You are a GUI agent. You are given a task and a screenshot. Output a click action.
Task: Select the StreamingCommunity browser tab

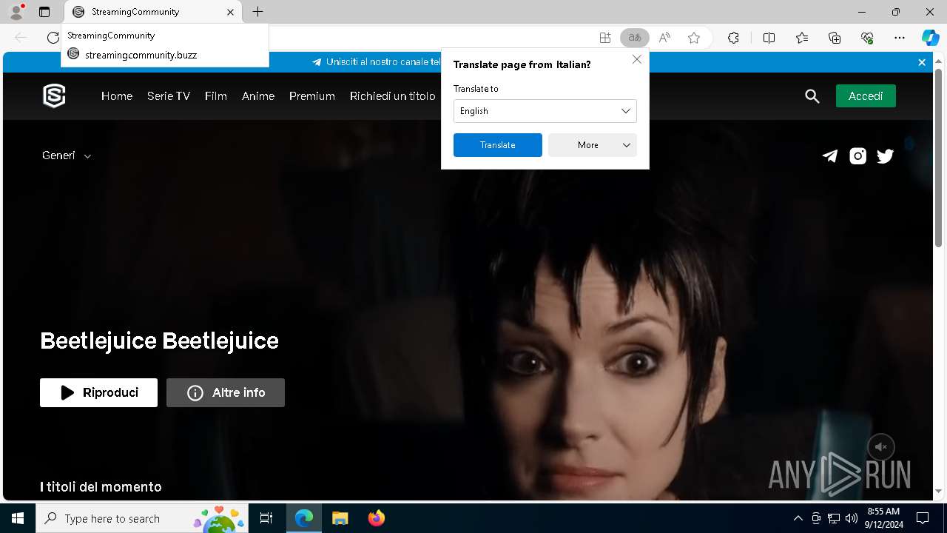tap(153, 12)
